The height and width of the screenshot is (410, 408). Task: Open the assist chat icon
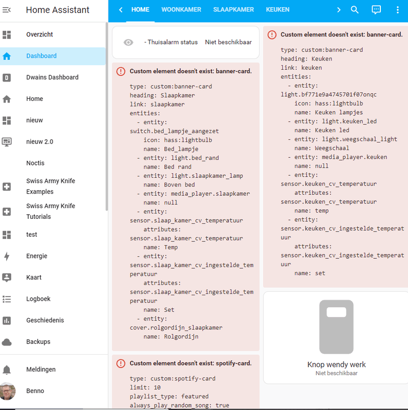(x=376, y=10)
